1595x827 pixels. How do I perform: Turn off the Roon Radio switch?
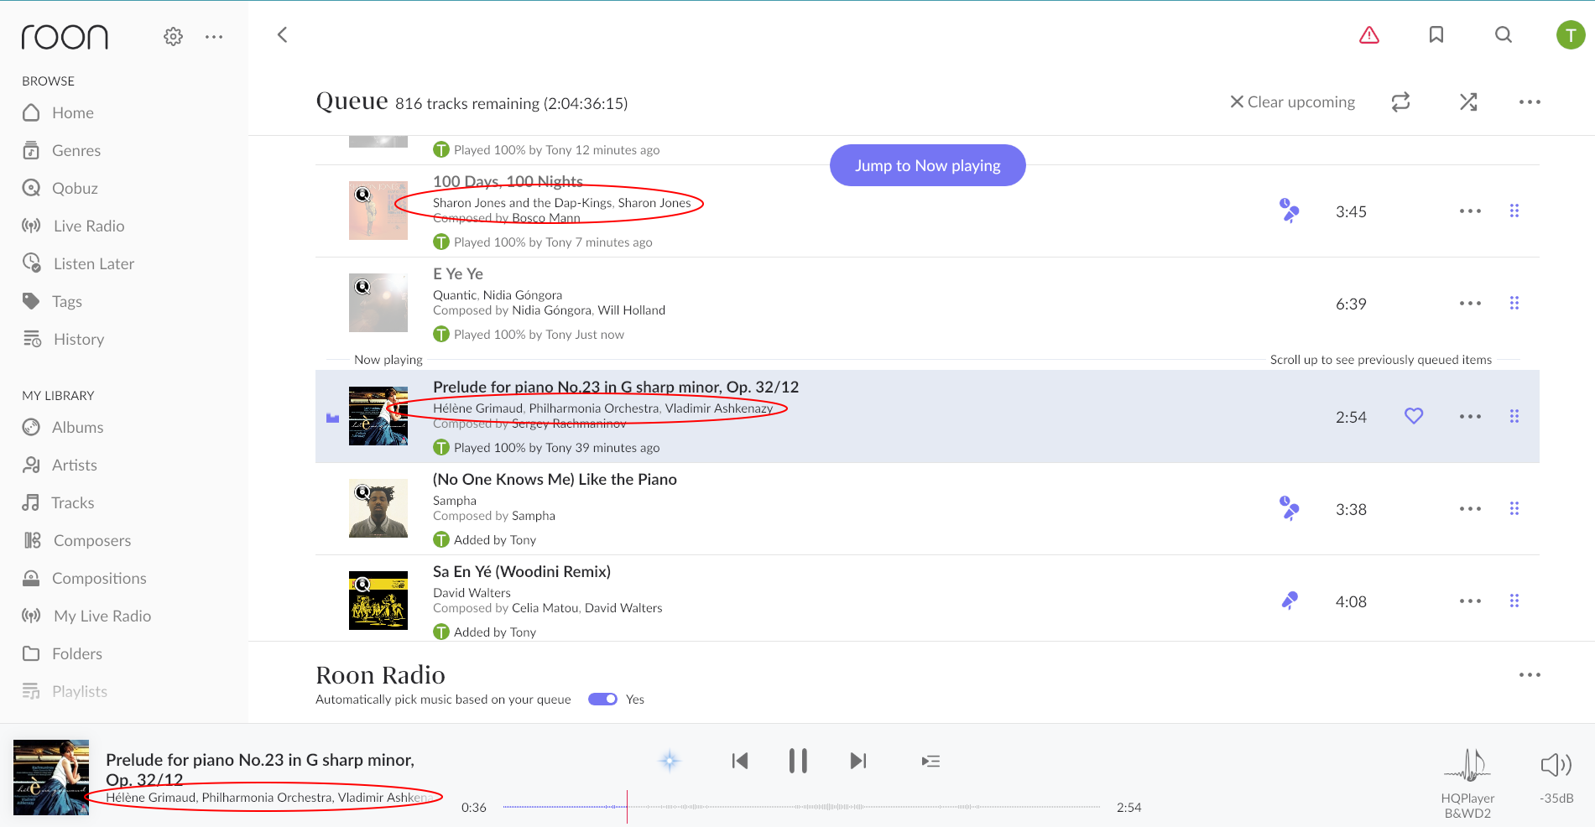[602, 700]
